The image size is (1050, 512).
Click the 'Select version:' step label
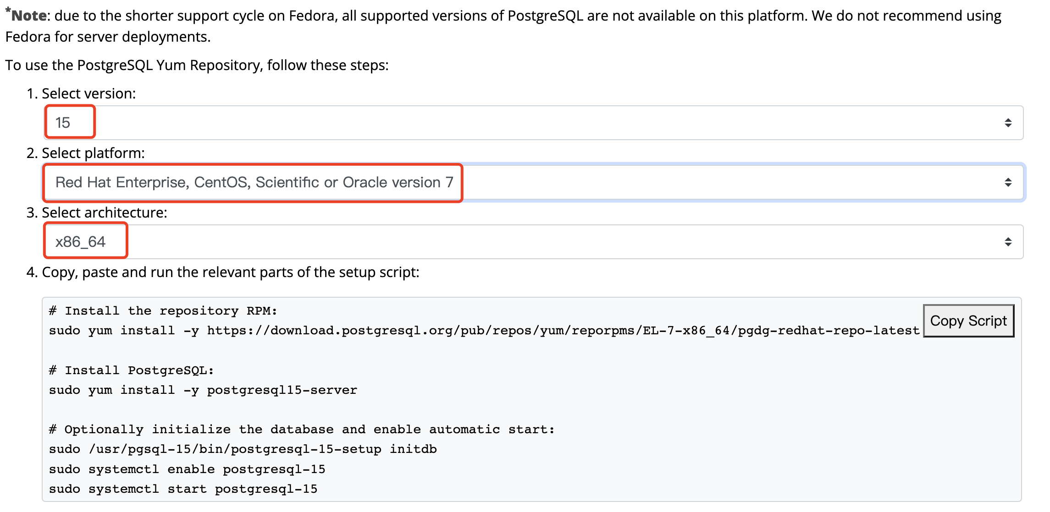[88, 93]
